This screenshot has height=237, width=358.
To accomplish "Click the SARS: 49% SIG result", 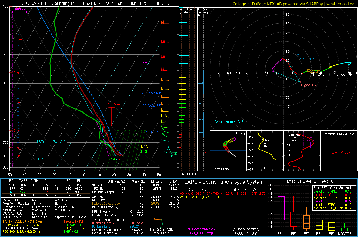I will (246, 234).
